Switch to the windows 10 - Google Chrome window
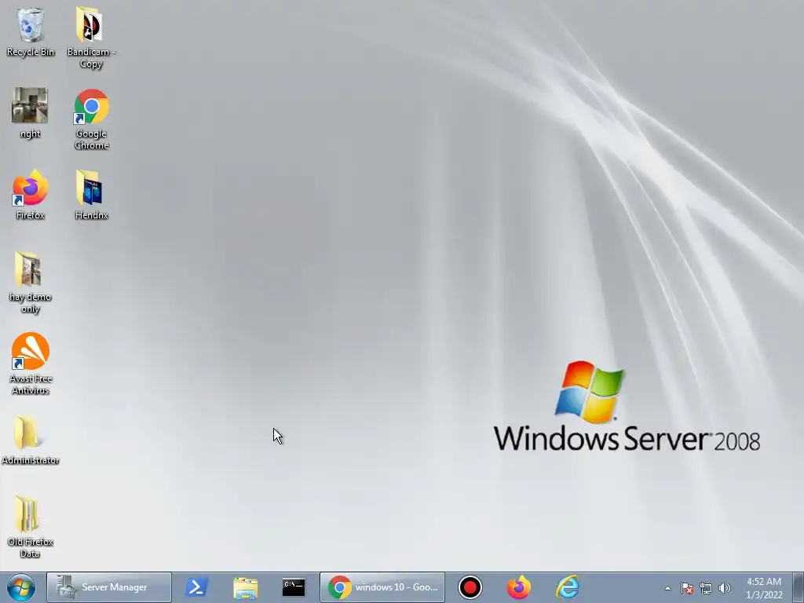Image resolution: width=804 pixels, height=603 pixels. 382,587
